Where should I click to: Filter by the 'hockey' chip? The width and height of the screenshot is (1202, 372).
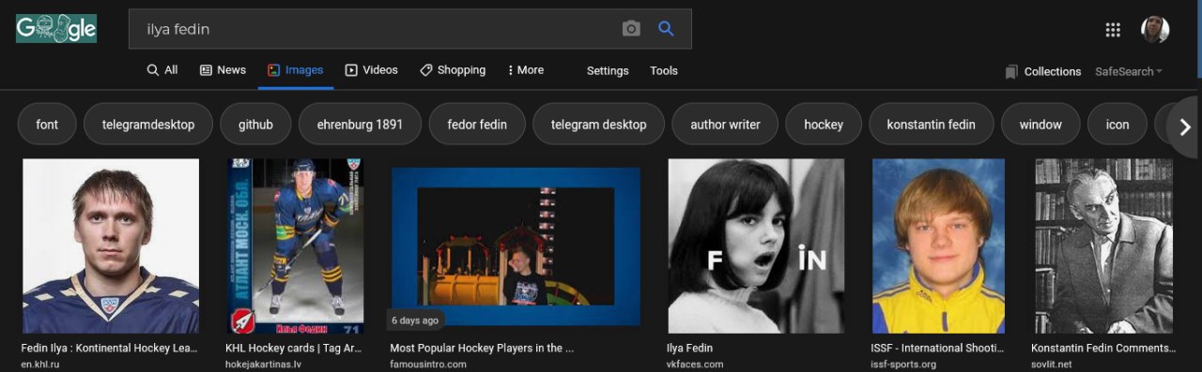[824, 124]
